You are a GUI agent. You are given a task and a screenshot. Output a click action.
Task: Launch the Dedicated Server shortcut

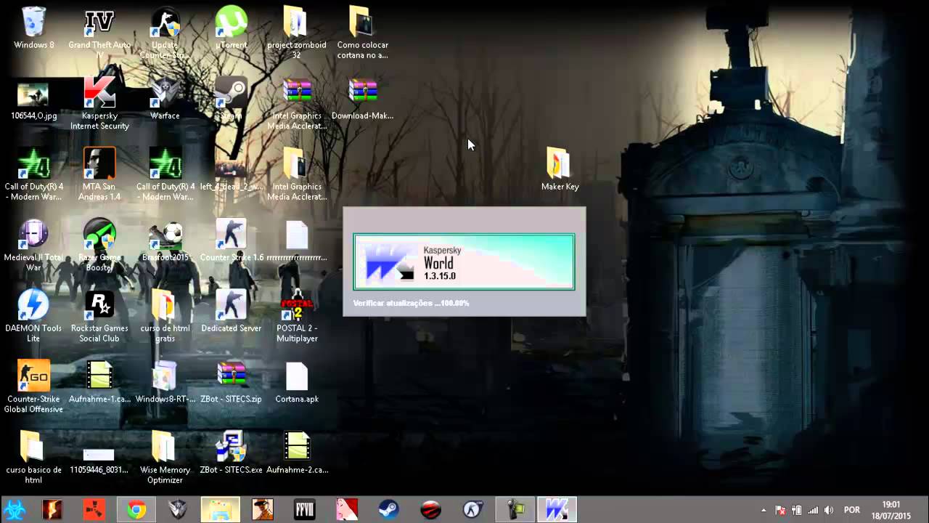[232, 305]
